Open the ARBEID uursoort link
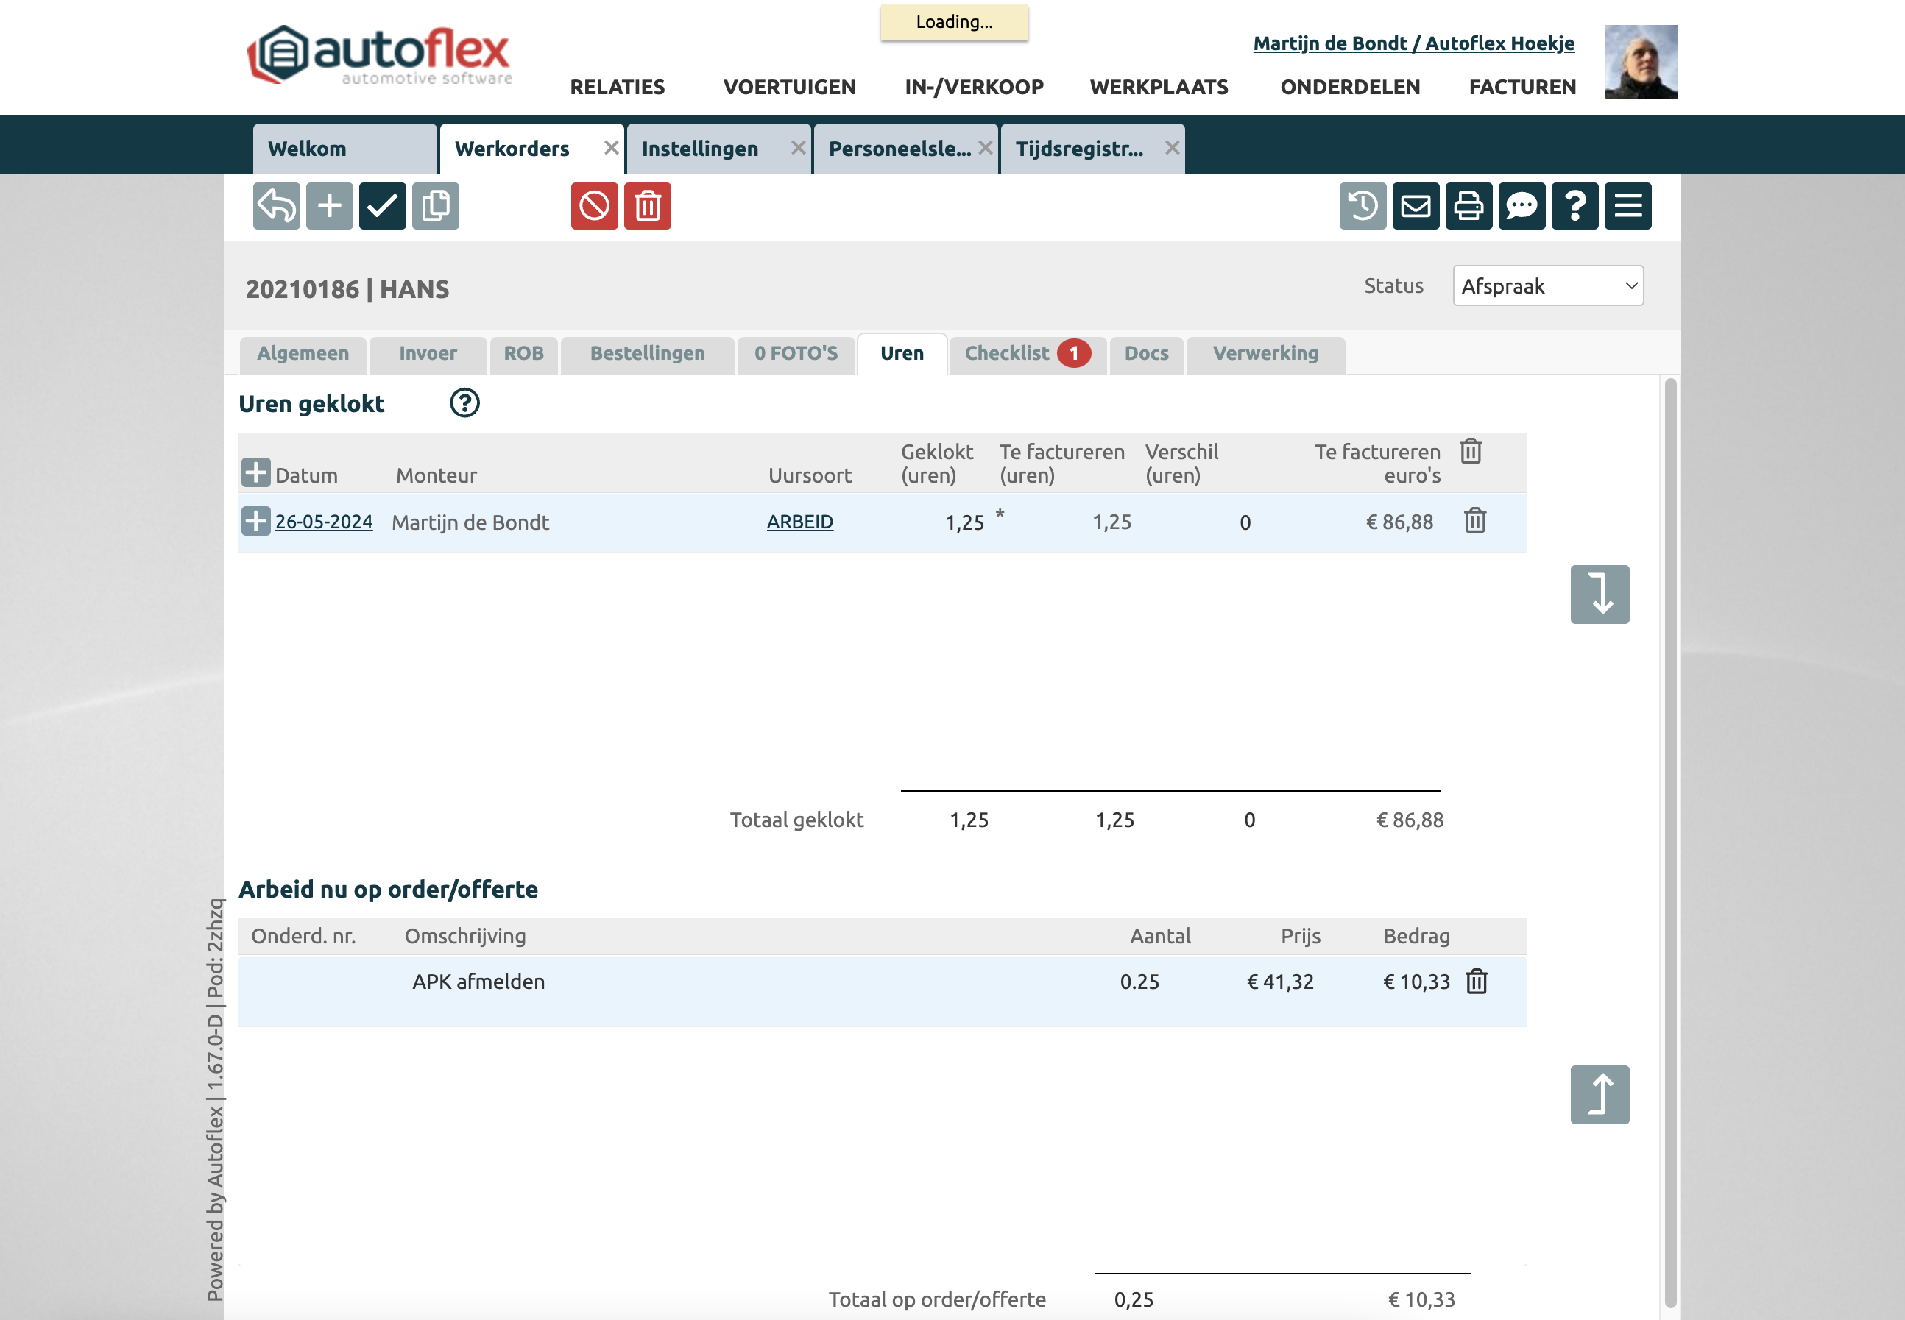 pyautogui.click(x=799, y=522)
